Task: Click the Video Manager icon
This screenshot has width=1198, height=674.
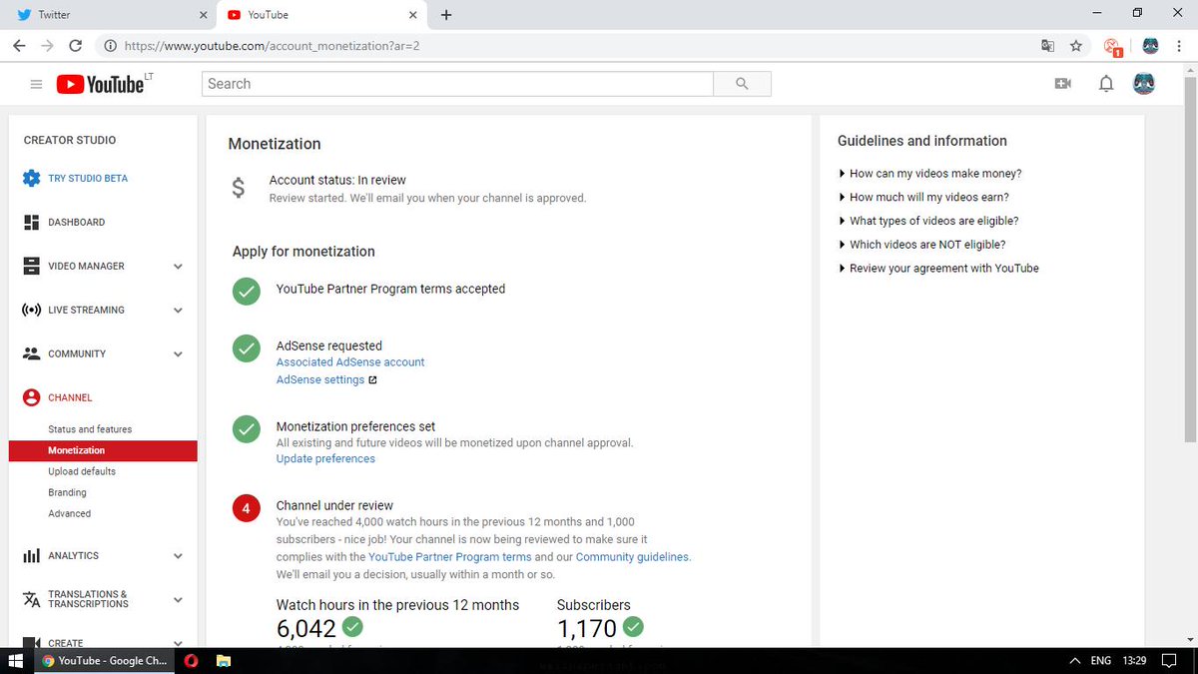Action: (x=31, y=266)
